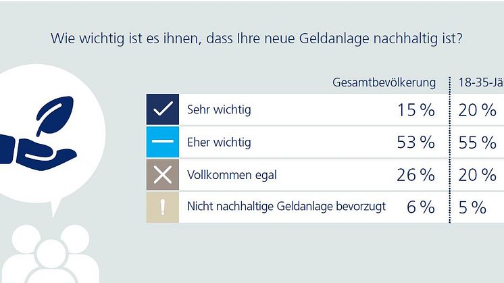Screen dimensions: 504x283
Task: Click the 55 % value for young adults
Action: (477, 143)
